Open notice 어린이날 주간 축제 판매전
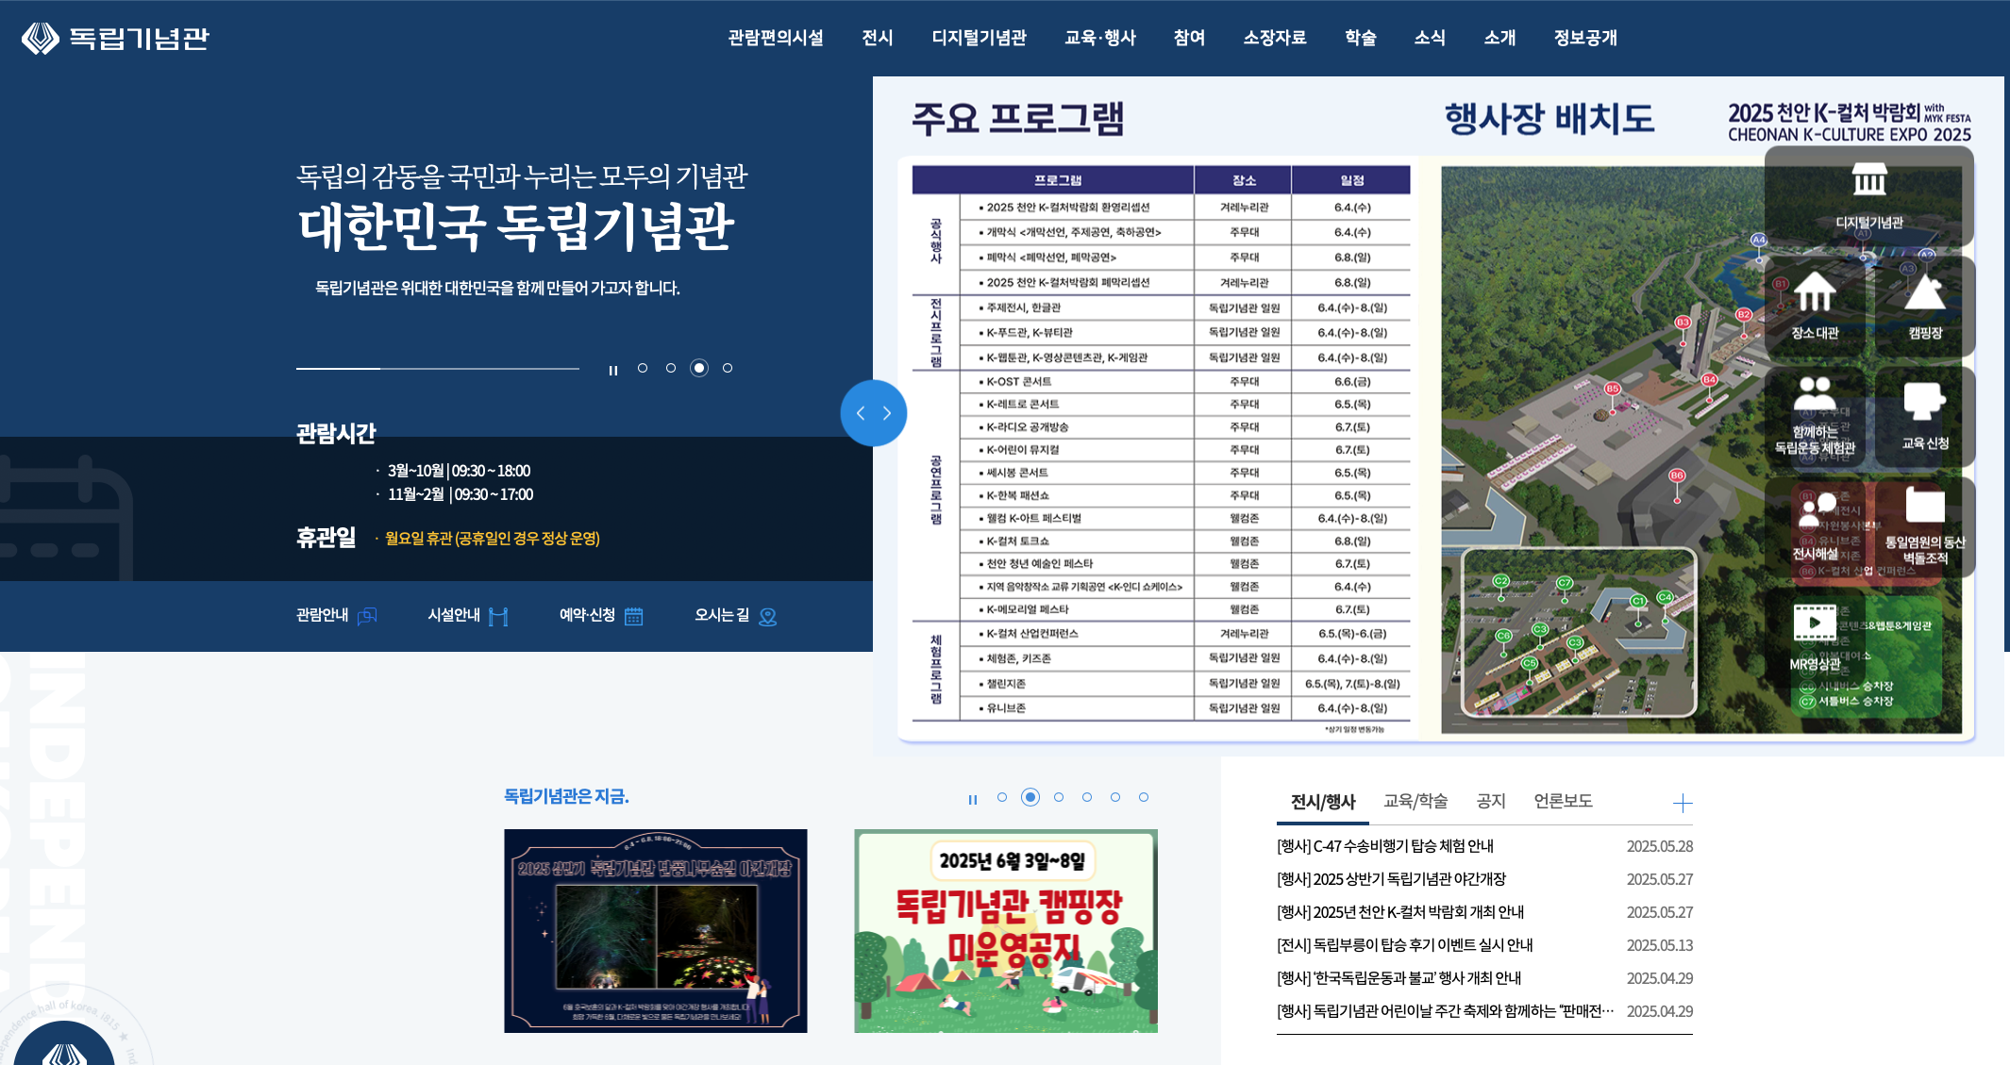The height and width of the screenshot is (1065, 2010). point(1446,1011)
